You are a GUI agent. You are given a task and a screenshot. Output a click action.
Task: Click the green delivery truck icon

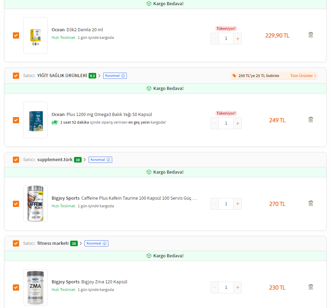point(55,123)
